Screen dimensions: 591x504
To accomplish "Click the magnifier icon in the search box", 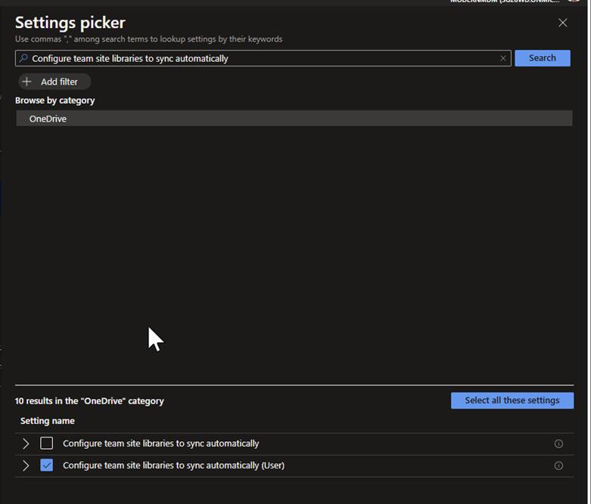I will (x=23, y=58).
